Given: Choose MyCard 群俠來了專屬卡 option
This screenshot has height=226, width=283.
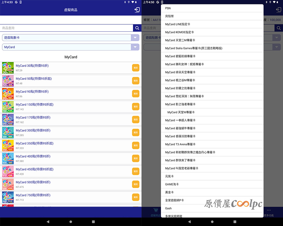Looking at the screenshot, I should point(212,160).
